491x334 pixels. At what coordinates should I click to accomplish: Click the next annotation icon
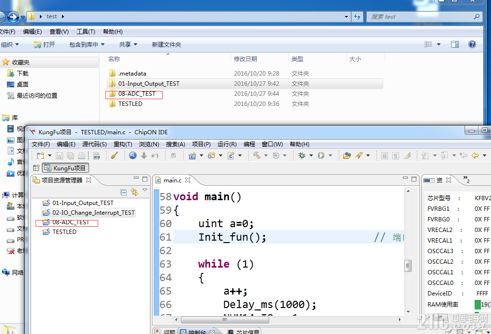point(425,155)
